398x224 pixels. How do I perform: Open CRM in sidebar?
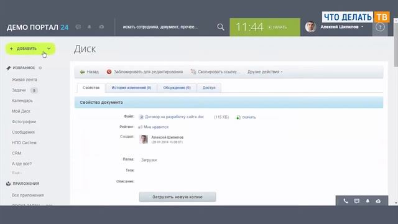pyautogui.click(x=17, y=153)
